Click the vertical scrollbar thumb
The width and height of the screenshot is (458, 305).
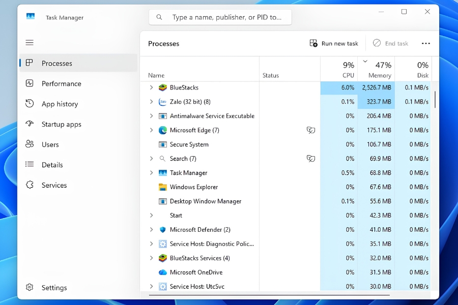435,100
